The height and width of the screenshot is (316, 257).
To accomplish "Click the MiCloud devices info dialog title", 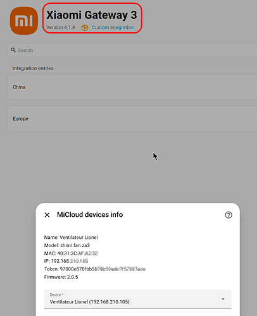I will click(90, 215).
